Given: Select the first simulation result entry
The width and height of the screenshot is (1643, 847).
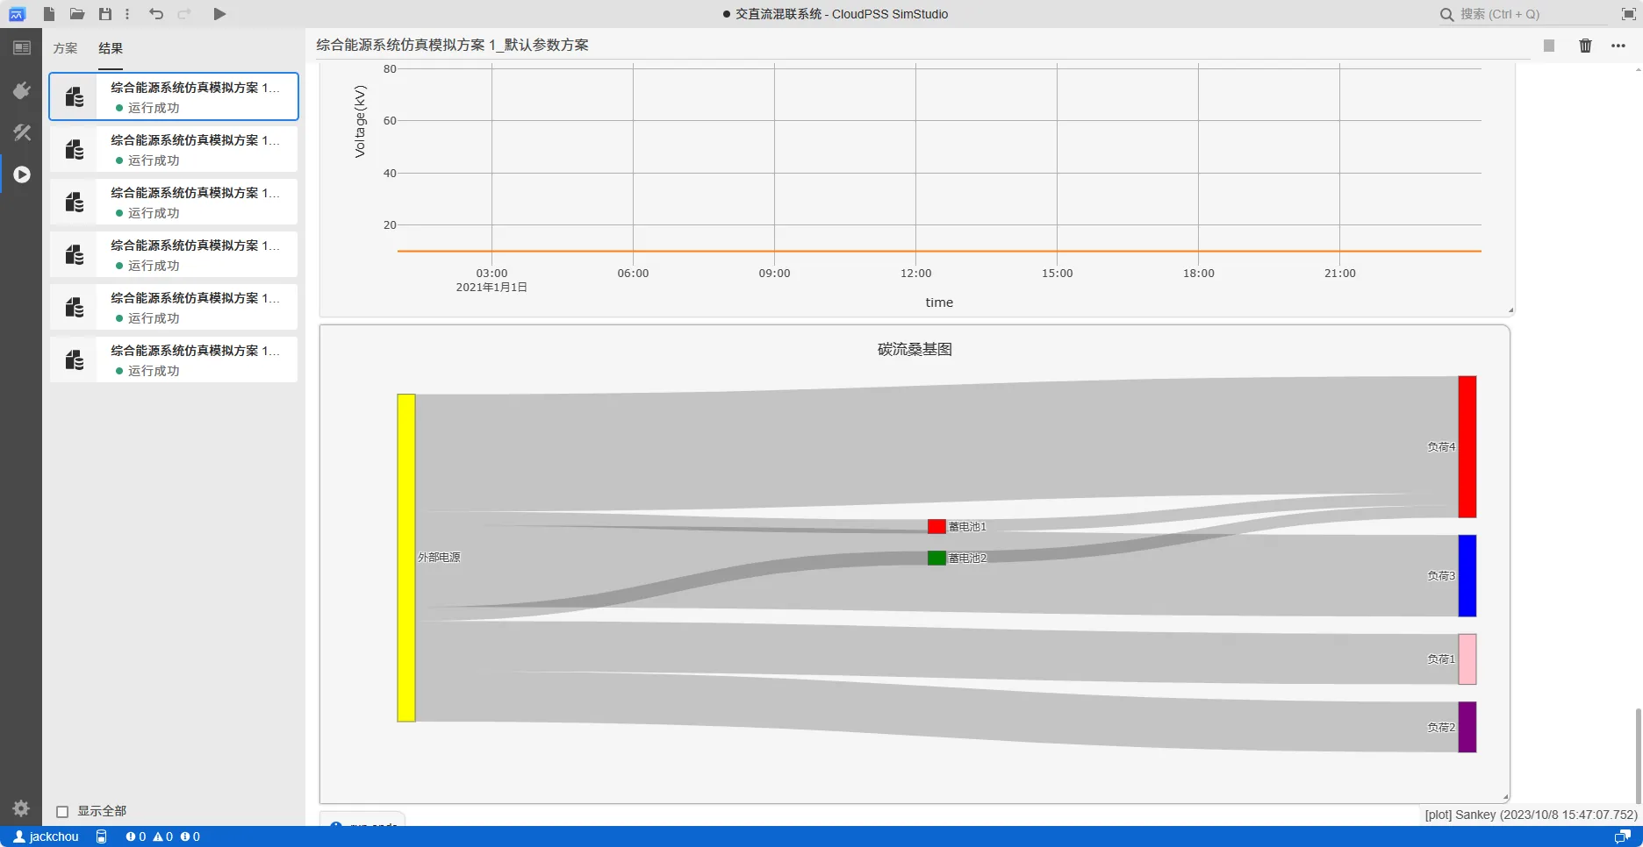Looking at the screenshot, I should point(174,96).
